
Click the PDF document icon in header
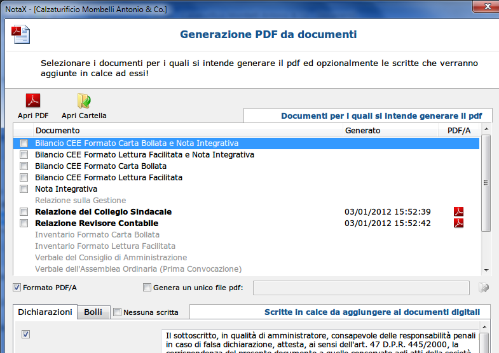(21, 34)
